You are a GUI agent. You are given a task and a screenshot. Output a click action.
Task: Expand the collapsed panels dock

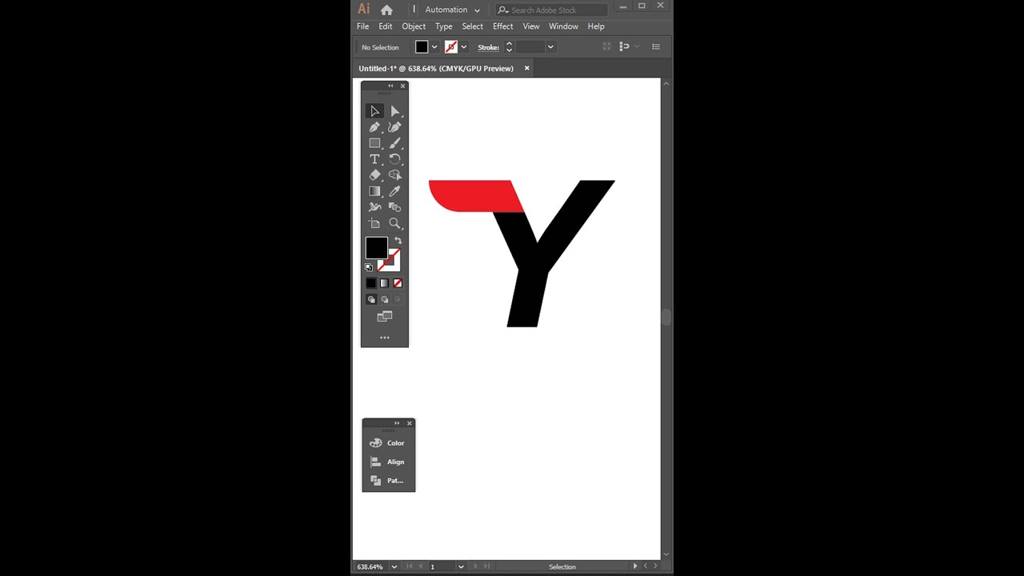397,423
